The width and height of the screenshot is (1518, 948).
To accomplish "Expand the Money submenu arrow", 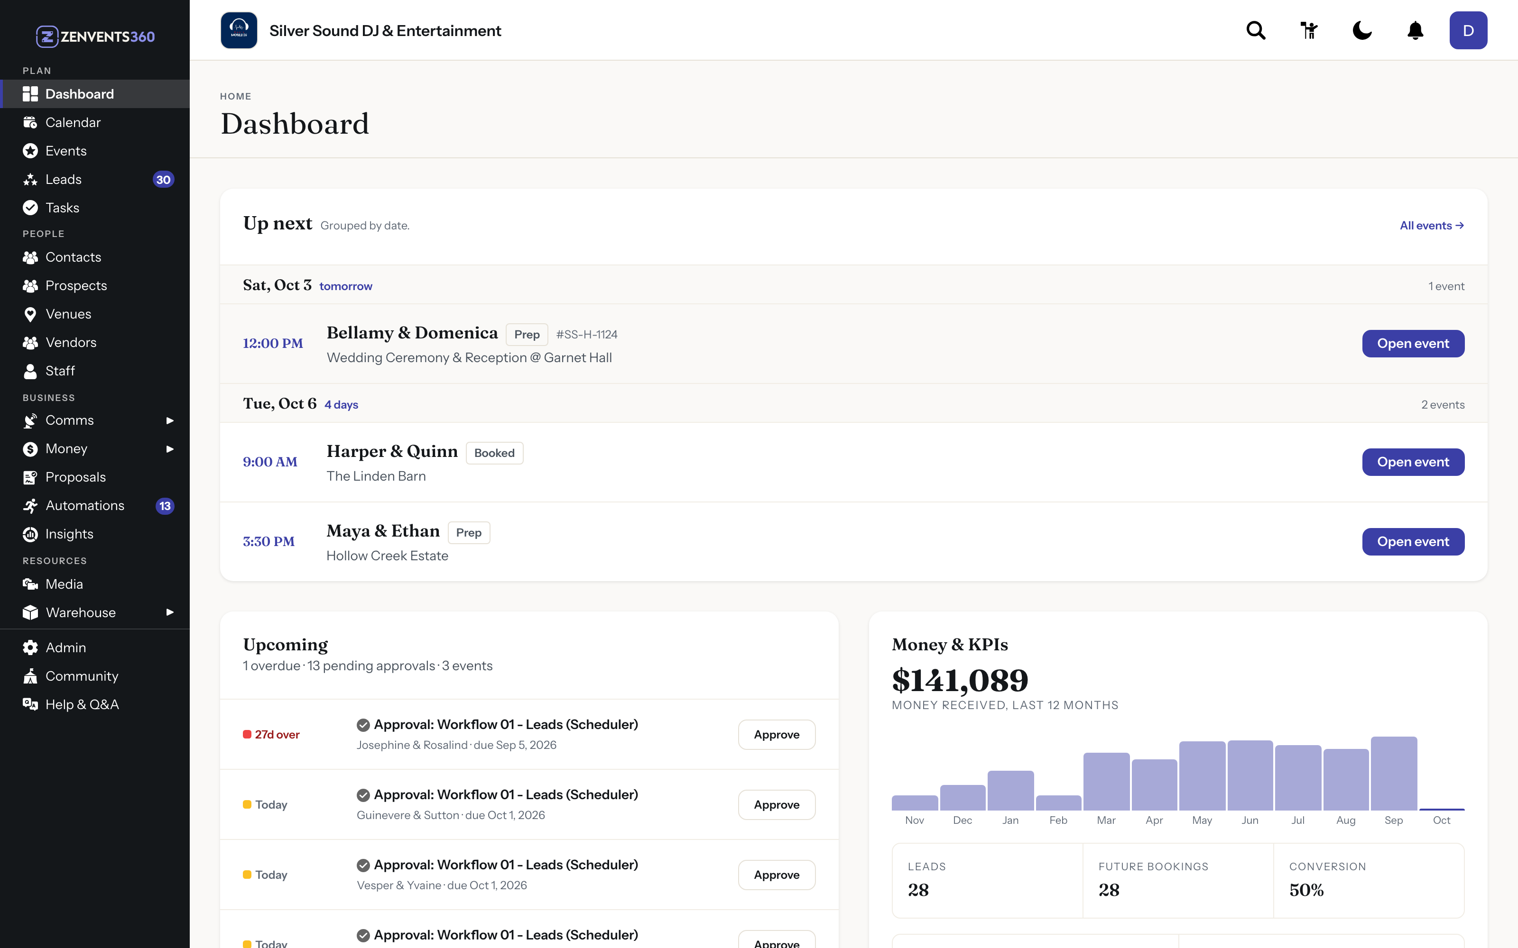I will pos(169,449).
